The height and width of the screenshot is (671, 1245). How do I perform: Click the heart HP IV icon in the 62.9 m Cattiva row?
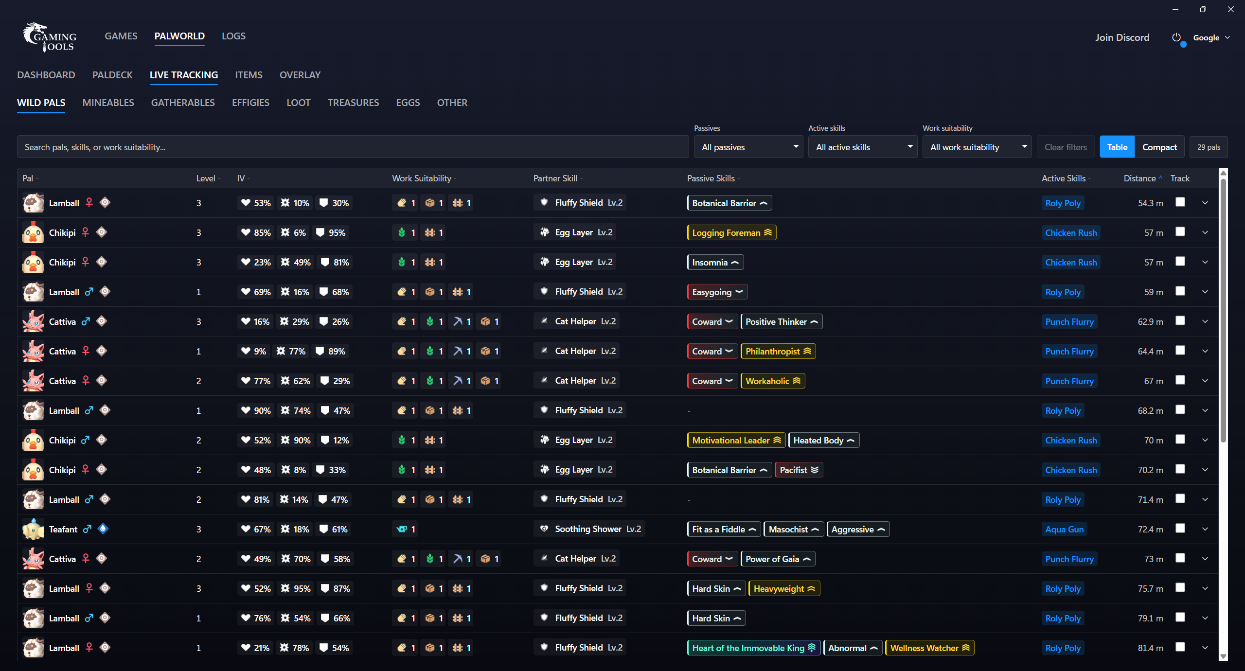click(246, 321)
